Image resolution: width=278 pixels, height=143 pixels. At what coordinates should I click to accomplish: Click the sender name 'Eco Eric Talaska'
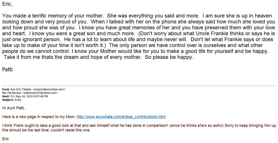tap(21, 89)
